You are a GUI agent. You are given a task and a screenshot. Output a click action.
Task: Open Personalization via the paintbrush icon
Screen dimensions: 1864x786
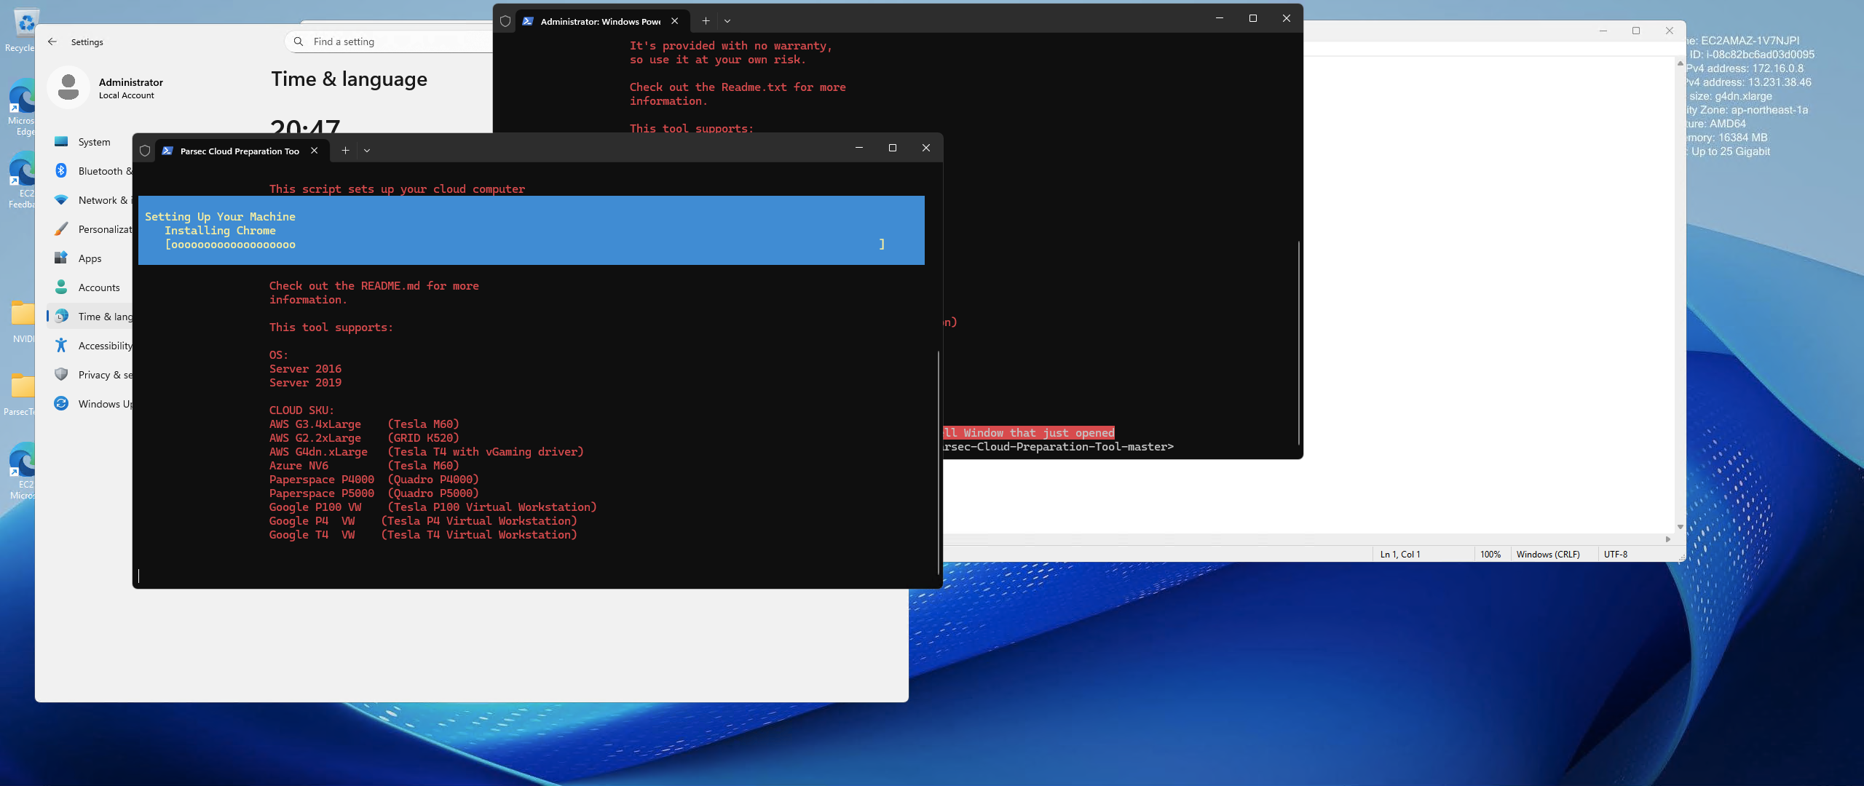tap(61, 229)
